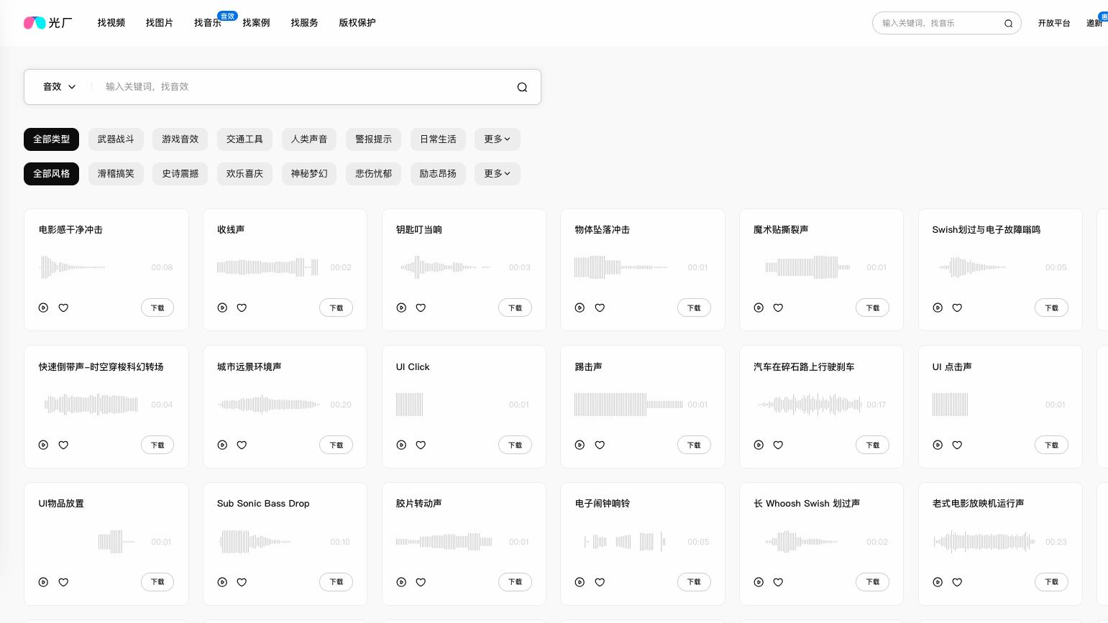1108x623 pixels.
Task: Play the 电子闹钟响铃 sound effect
Action: [x=580, y=582]
